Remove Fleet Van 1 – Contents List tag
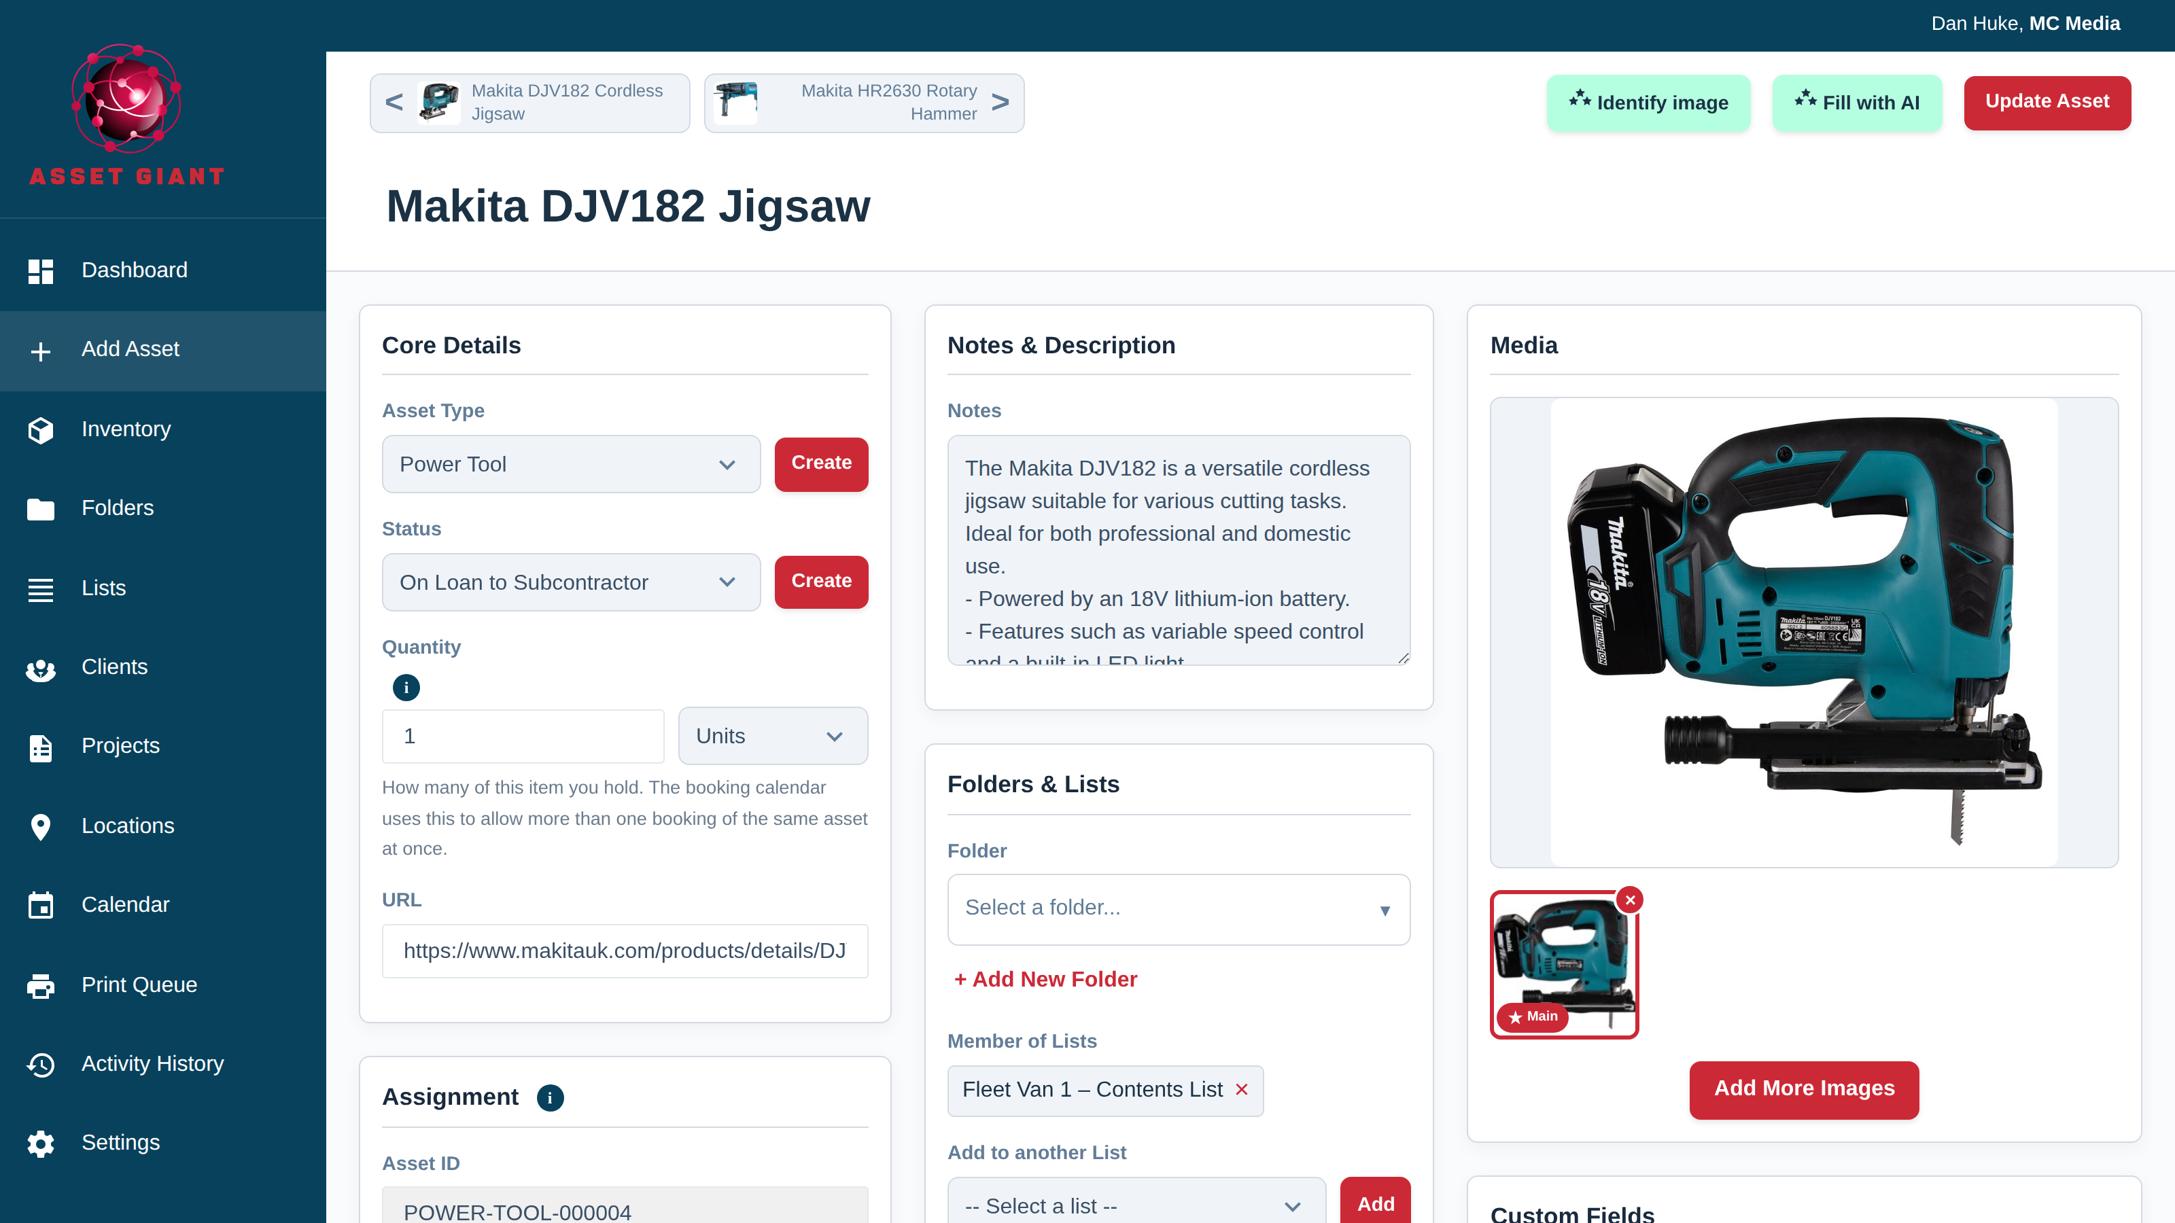This screenshot has height=1223, width=2175. (x=1241, y=1090)
